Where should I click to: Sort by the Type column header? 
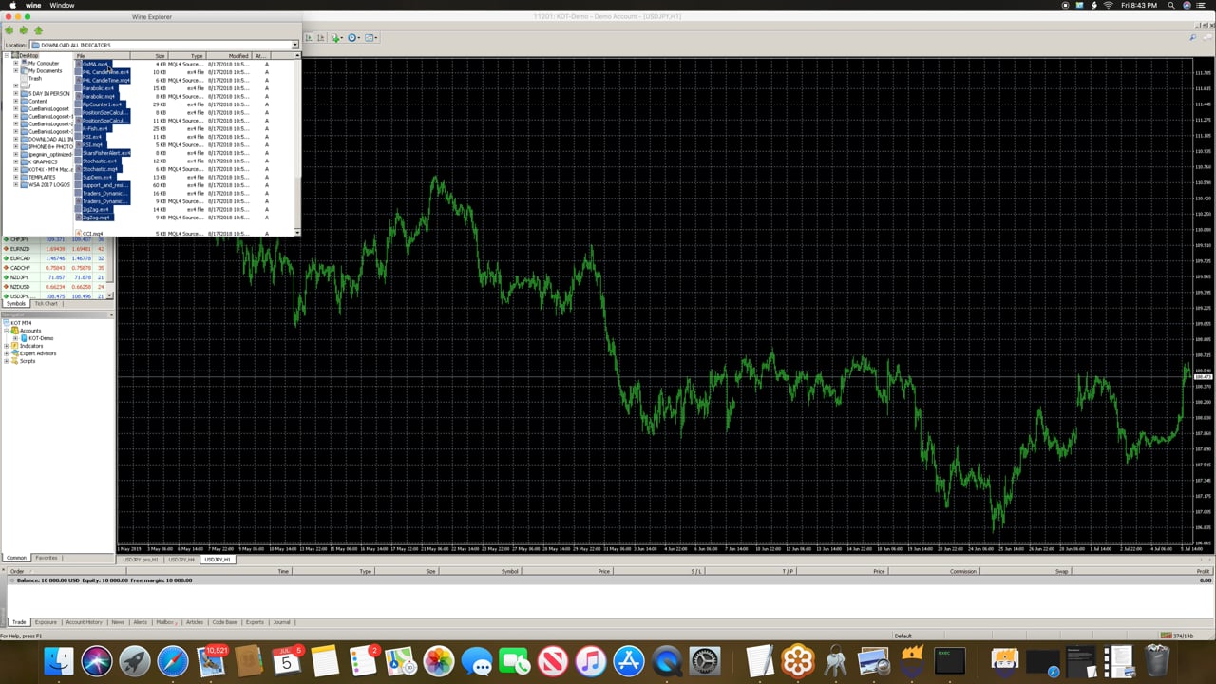(x=186, y=56)
